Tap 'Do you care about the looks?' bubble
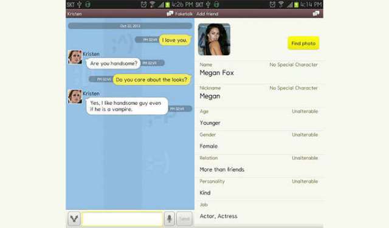This screenshot has height=228, width=389. 152,79
